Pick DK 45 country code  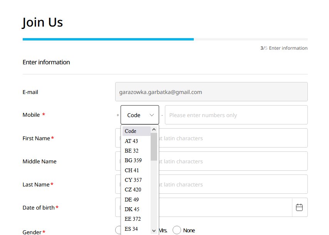click(x=136, y=209)
